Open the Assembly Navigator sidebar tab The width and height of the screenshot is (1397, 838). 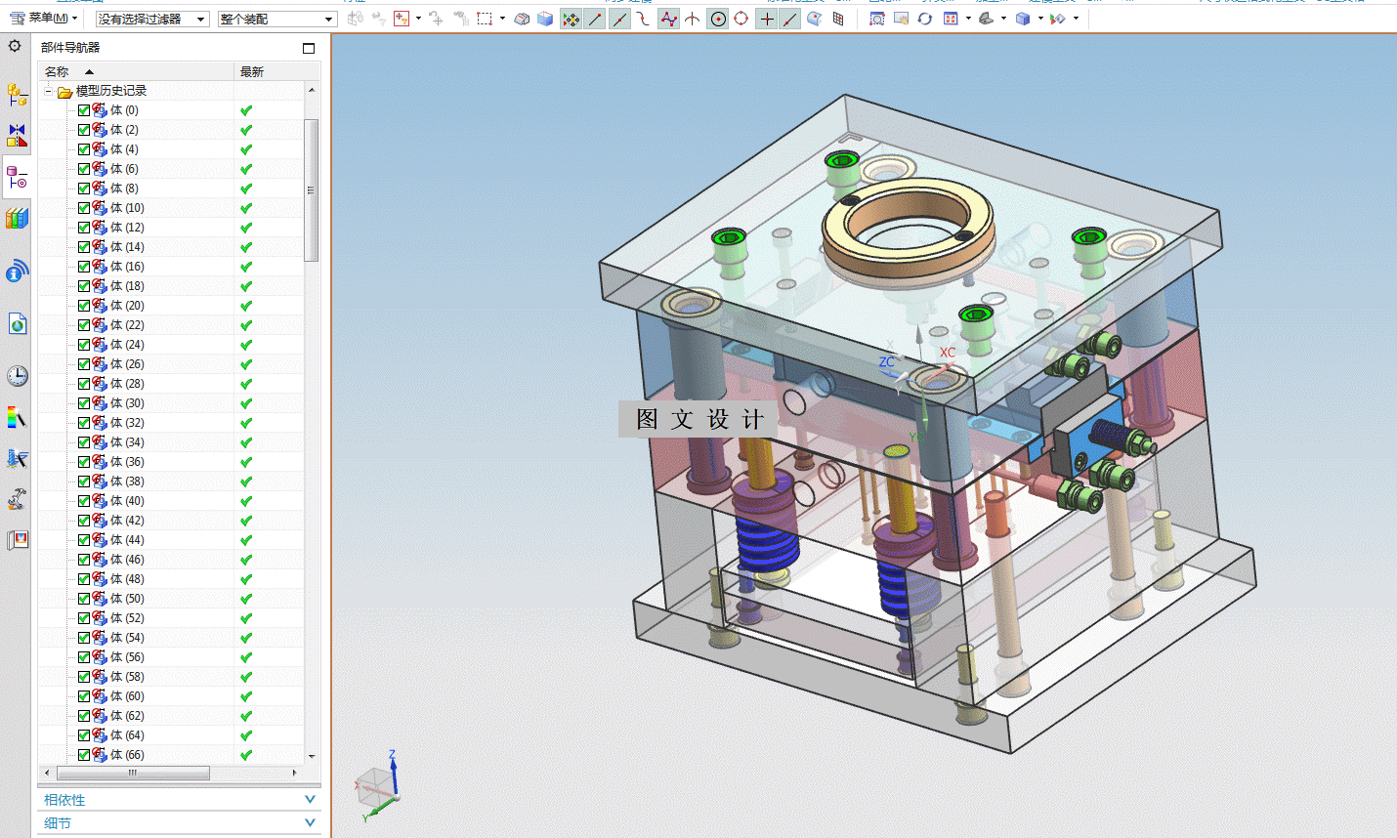pyautogui.click(x=17, y=95)
